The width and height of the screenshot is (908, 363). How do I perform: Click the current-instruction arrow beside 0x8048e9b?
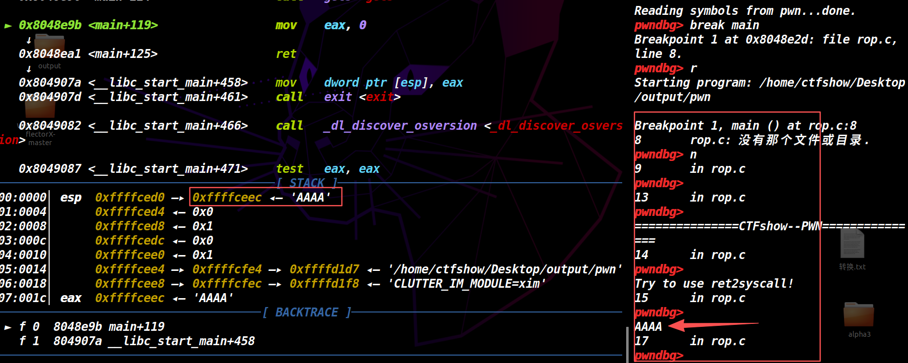tap(8, 26)
